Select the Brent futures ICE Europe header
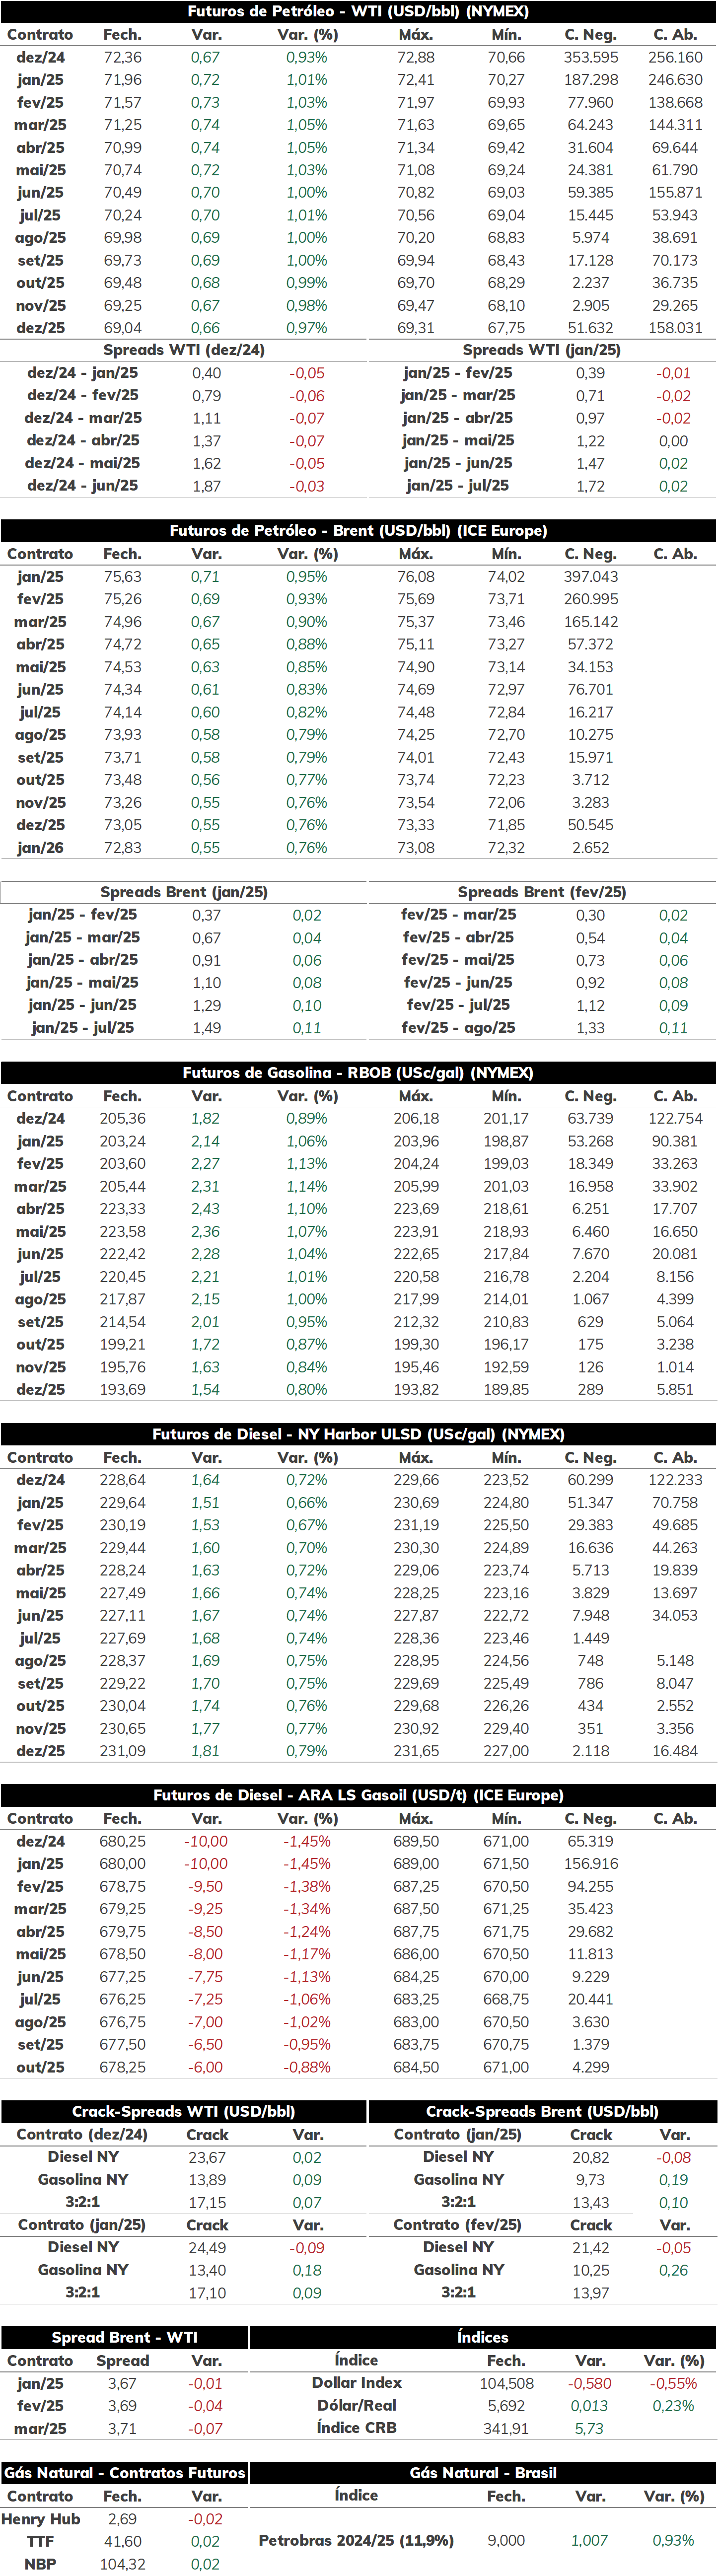Screen dimensions: 718x2576 tap(359, 530)
